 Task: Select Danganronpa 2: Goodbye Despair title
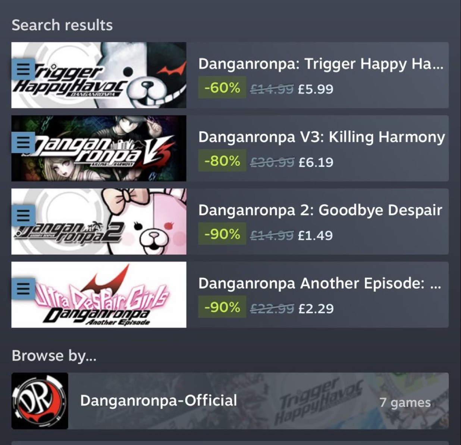coord(320,210)
